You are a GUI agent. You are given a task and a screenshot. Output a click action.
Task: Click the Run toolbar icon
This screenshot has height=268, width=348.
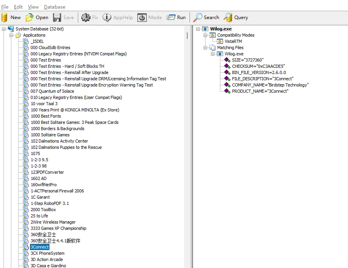click(170, 17)
